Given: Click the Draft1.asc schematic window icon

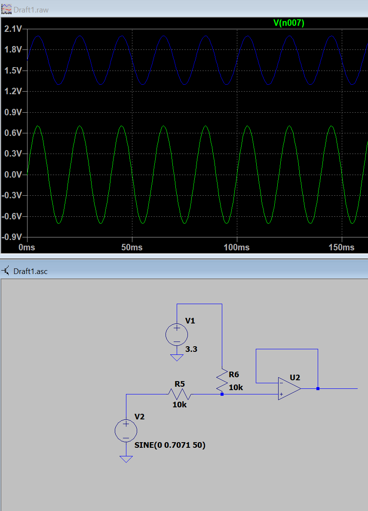Looking at the screenshot, I should click(6, 271).
